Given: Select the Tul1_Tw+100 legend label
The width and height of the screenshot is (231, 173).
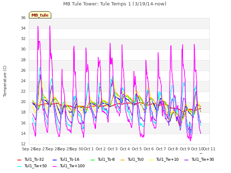Looking at the screenshot, I should 72,166.
